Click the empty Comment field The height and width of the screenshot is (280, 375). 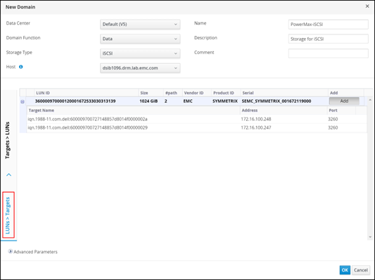(328, 53)
